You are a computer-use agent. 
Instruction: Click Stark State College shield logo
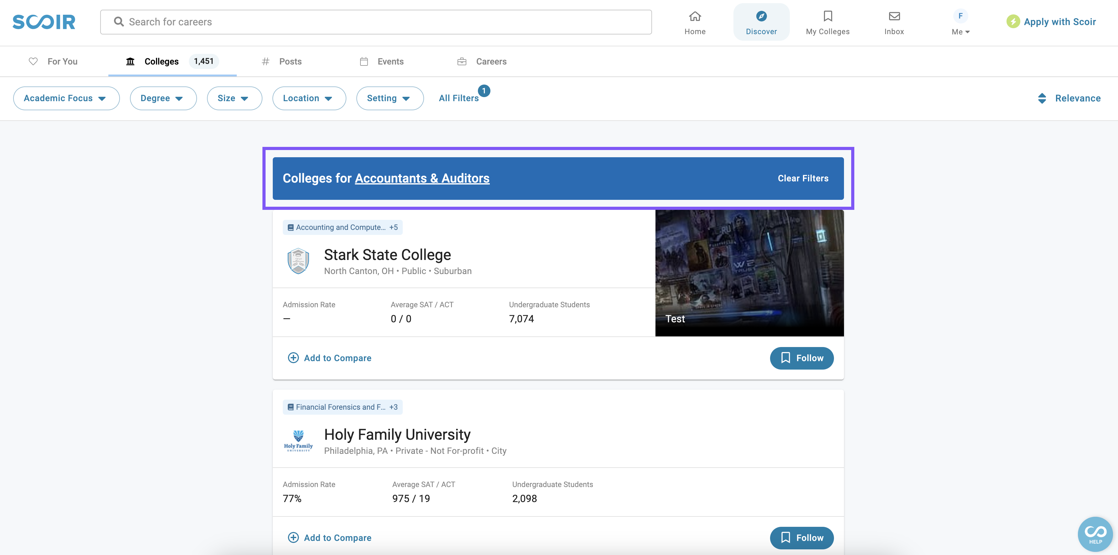tap(298, 261)
